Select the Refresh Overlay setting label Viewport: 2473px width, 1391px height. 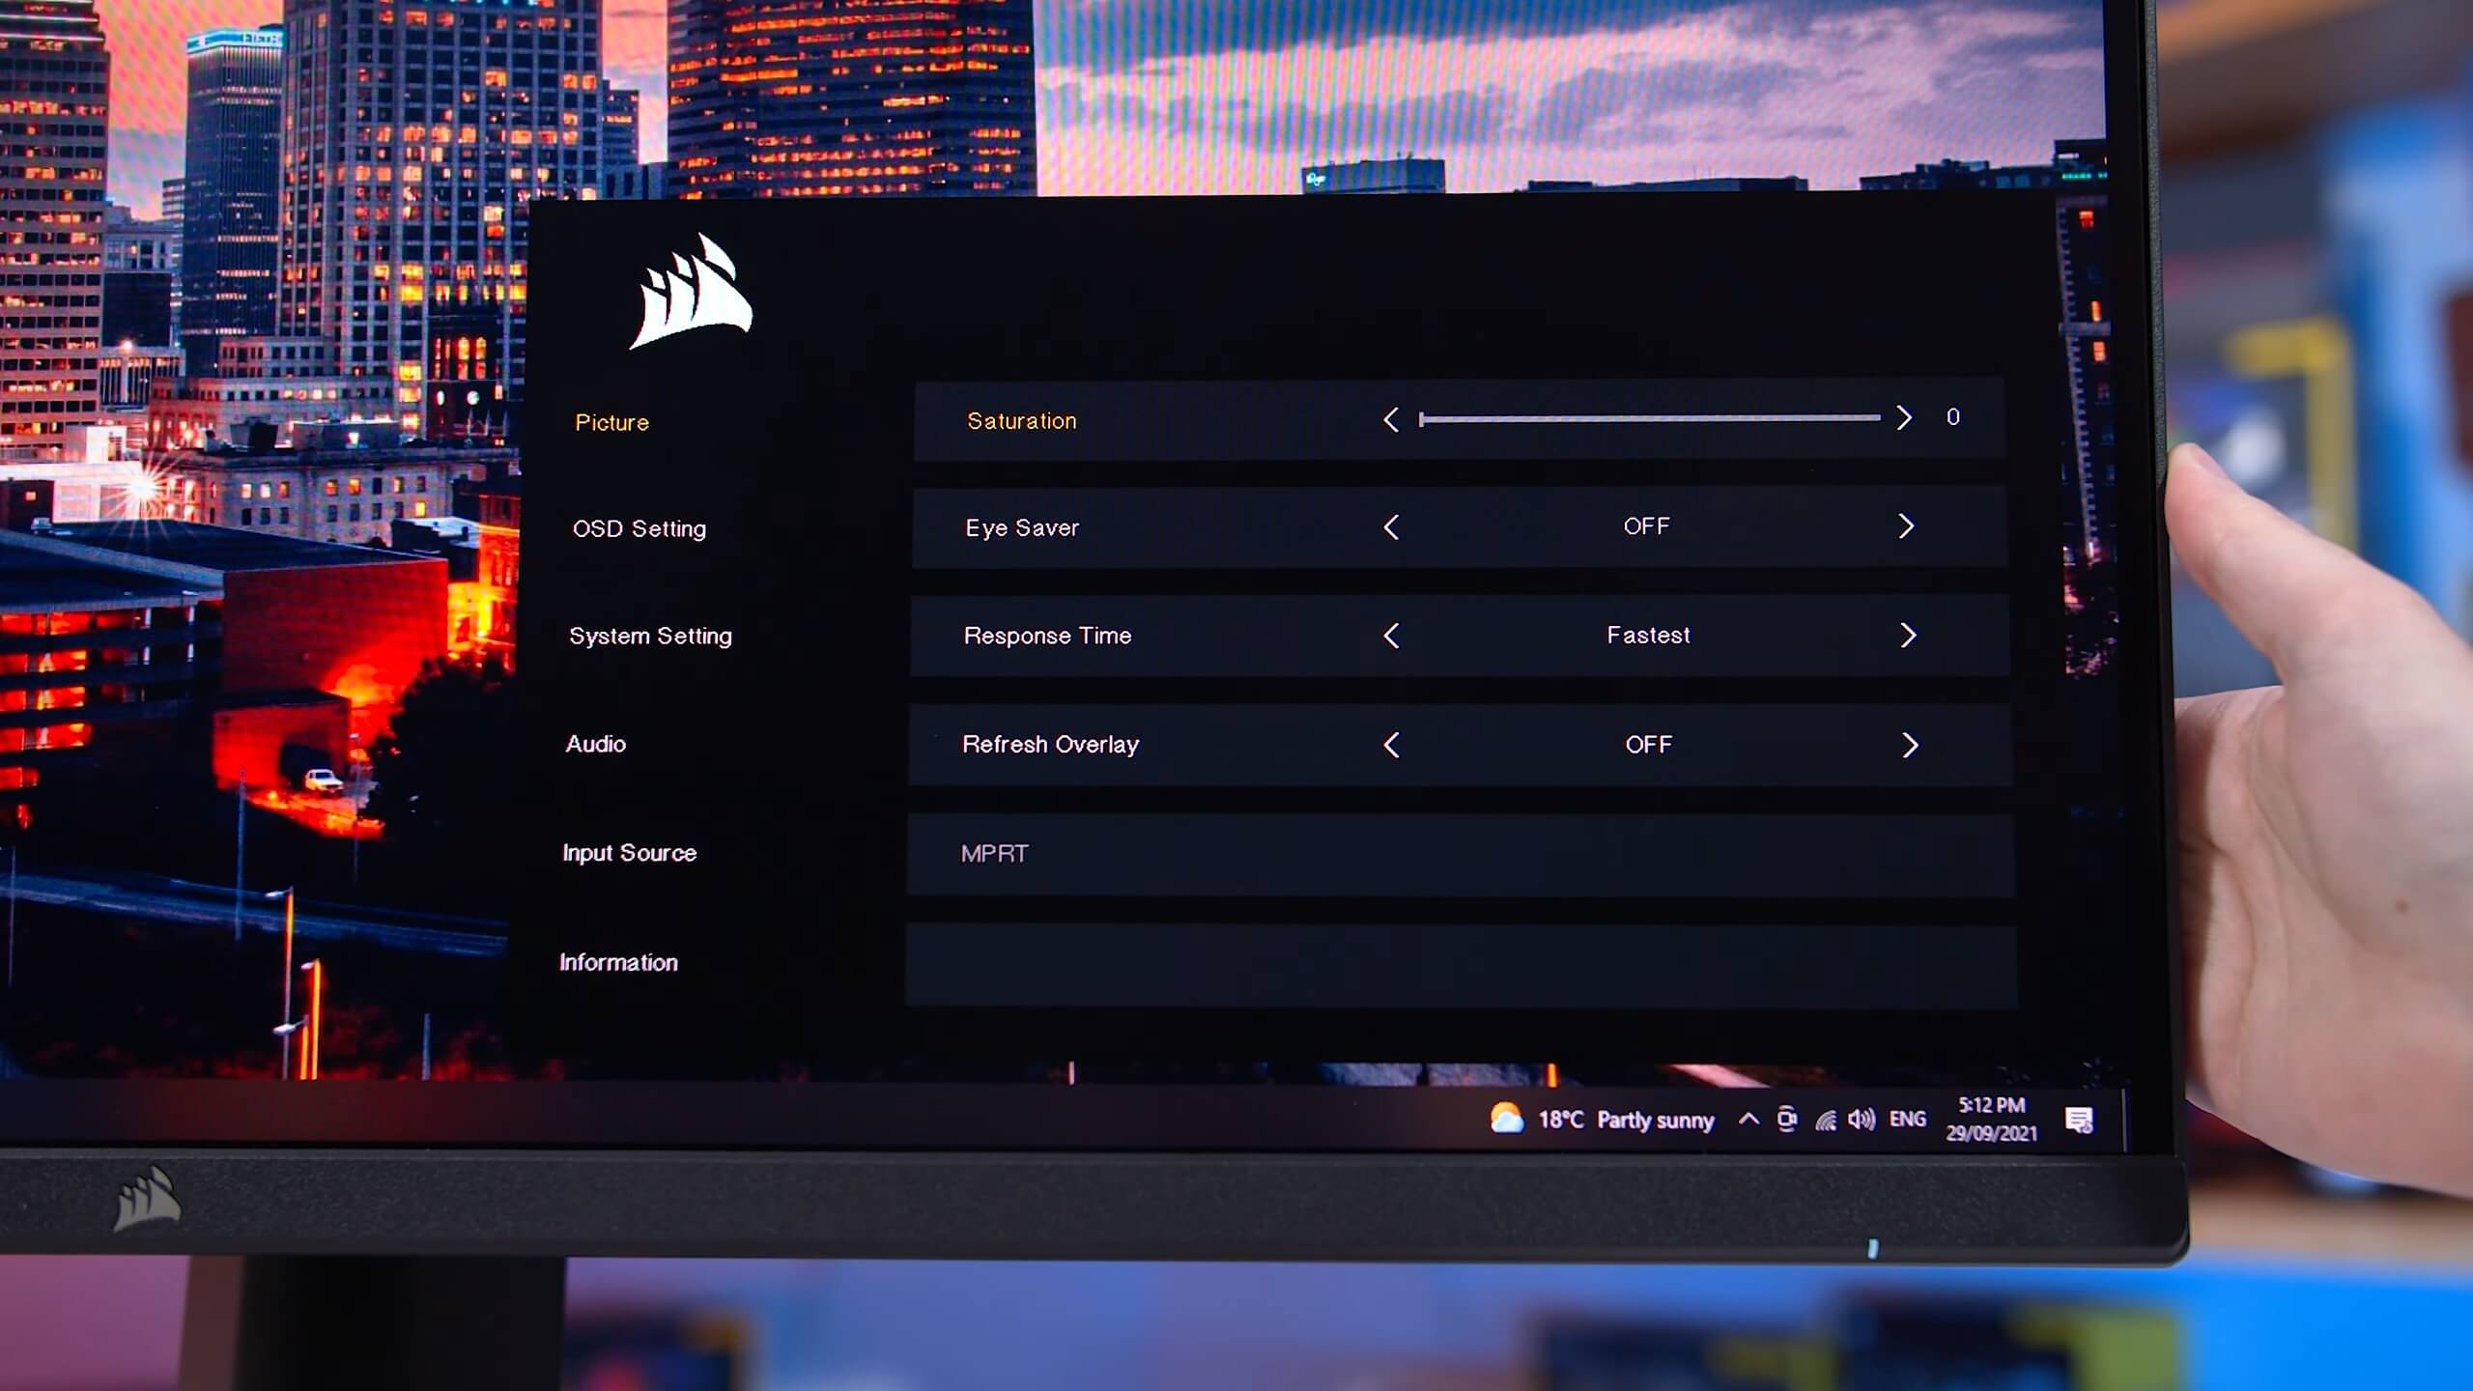pos(1050,745)
